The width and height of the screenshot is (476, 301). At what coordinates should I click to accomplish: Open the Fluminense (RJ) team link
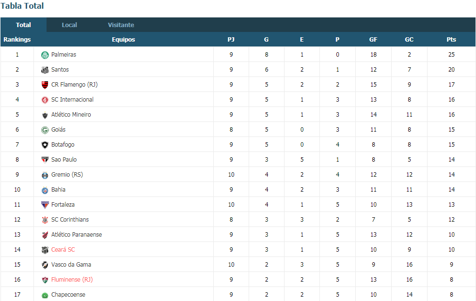click(72, 280)
